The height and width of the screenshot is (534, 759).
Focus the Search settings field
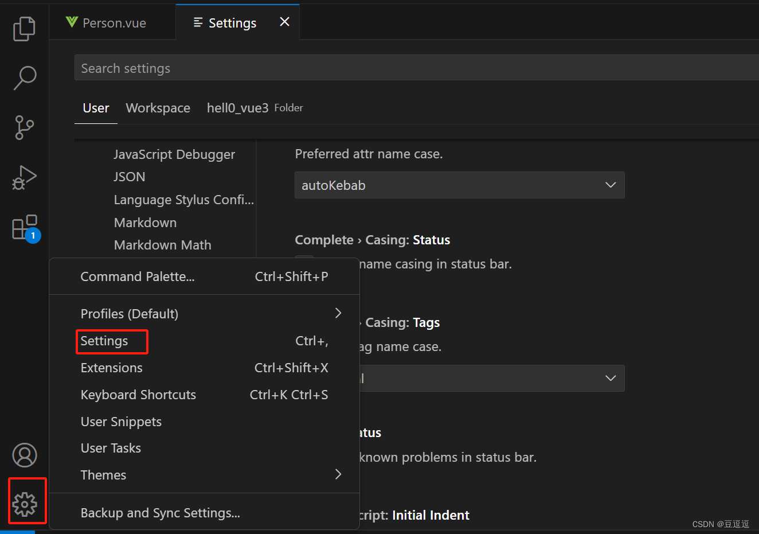point(417,68)
